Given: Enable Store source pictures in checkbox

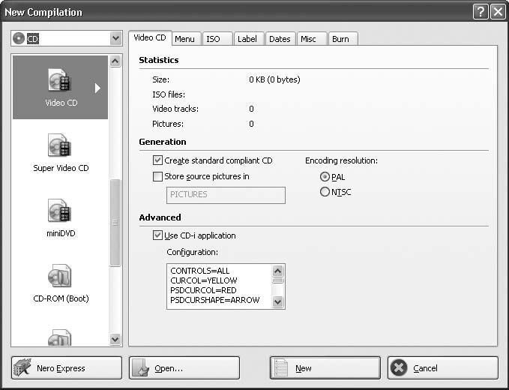Looking at the screenshot, I should click(x=157, y=177).
